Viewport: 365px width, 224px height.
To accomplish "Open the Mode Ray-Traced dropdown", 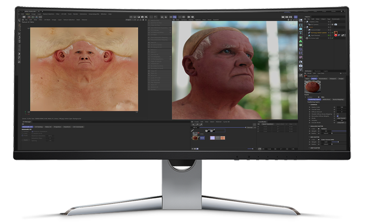I will tap(342, 118).
